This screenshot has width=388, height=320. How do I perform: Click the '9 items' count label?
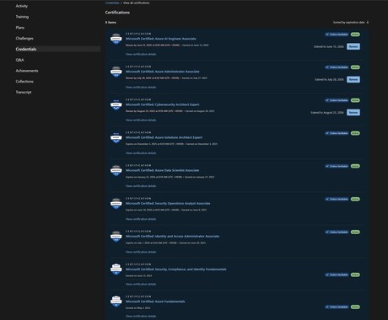(x=110, y=23)
